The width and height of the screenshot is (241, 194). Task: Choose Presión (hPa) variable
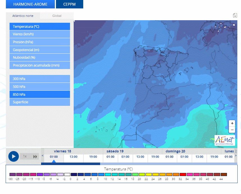click(x=40, y=42)
